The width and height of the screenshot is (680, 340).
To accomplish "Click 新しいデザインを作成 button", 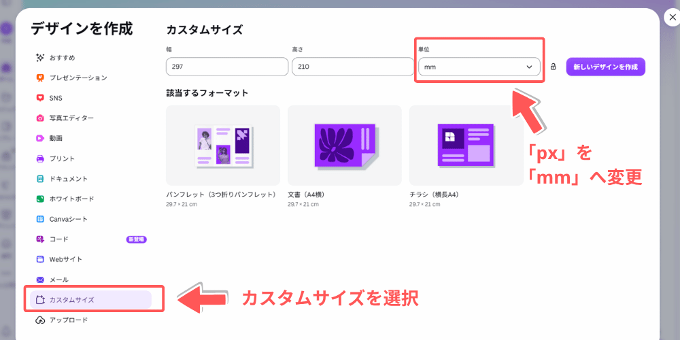I will 605,67.
